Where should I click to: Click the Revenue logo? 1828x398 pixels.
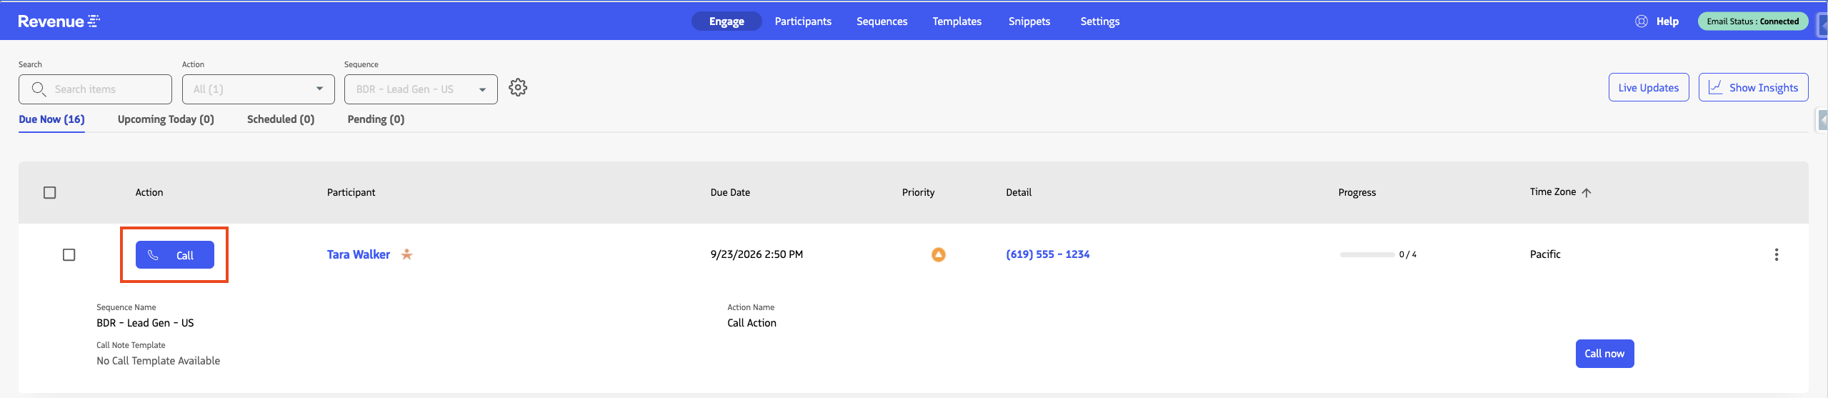pos(59,21)
